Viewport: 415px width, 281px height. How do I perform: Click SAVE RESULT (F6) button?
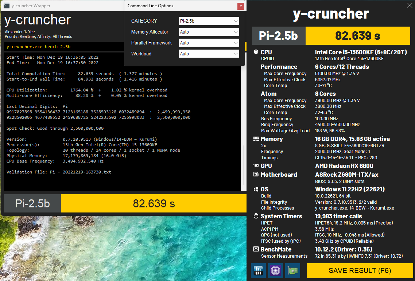(x=360, y=270)
